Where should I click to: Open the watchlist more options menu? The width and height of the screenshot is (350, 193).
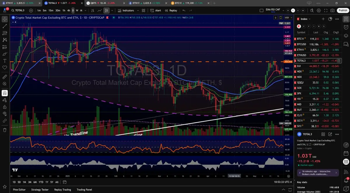(337, 19)
